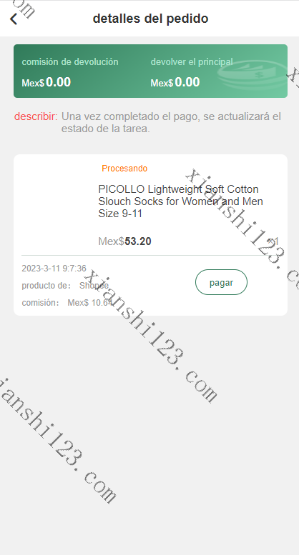Click the quantity number beside the price
The width and height of the screenshot is (299, 555).
(276, 241)
